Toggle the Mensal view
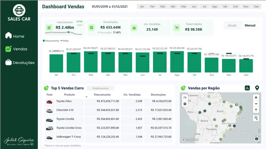Image resolution: width=266 pixels, height=149 pixels. tap(250, 25)
